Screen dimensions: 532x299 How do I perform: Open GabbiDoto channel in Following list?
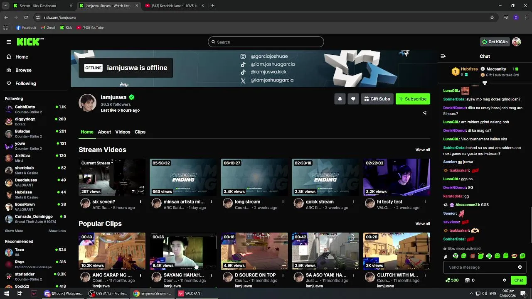point(35,110)
